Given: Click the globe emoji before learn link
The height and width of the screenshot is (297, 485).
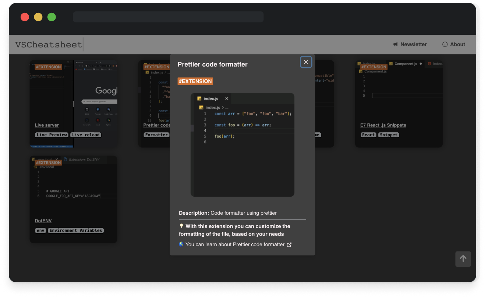Looking at the screenshot, I should coord(181,244).
